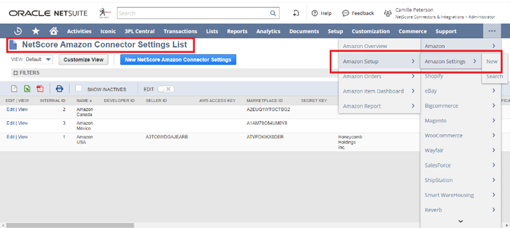Open the Documents menu
Screen dimensions: 510x228
pos(304,31)
